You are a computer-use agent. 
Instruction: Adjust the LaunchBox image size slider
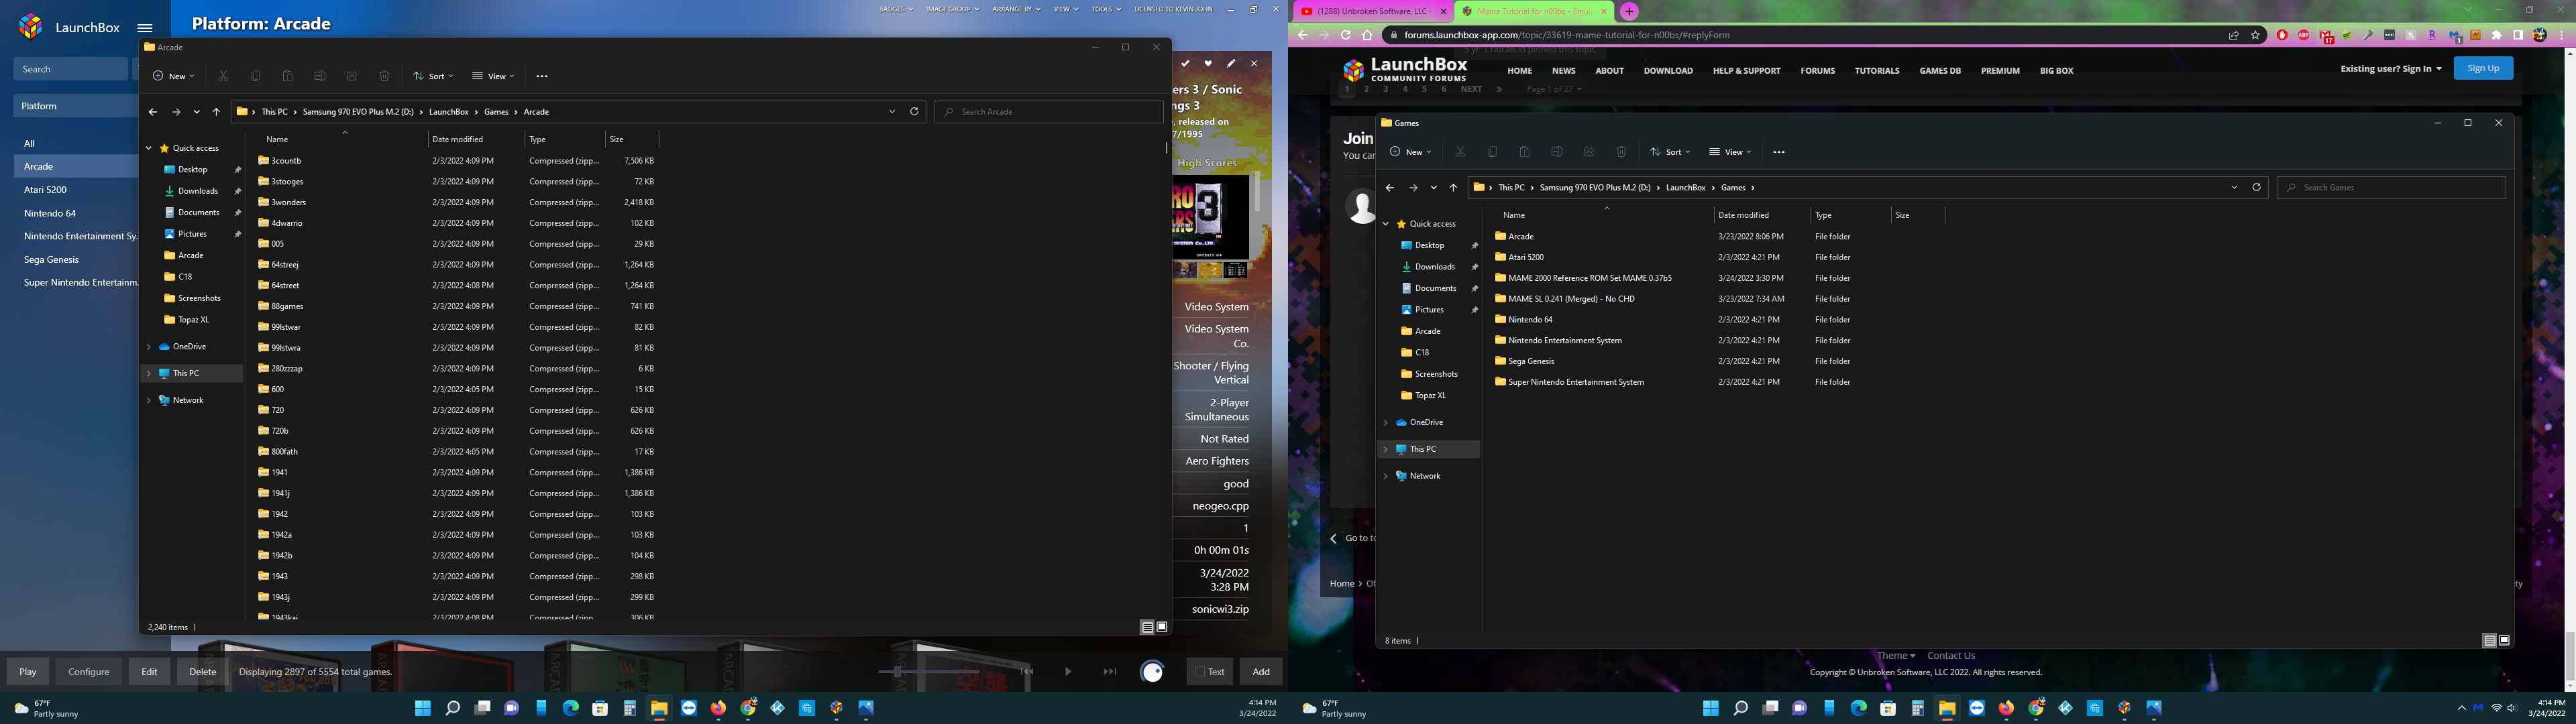pyautogui.click(x=897, y=672)
